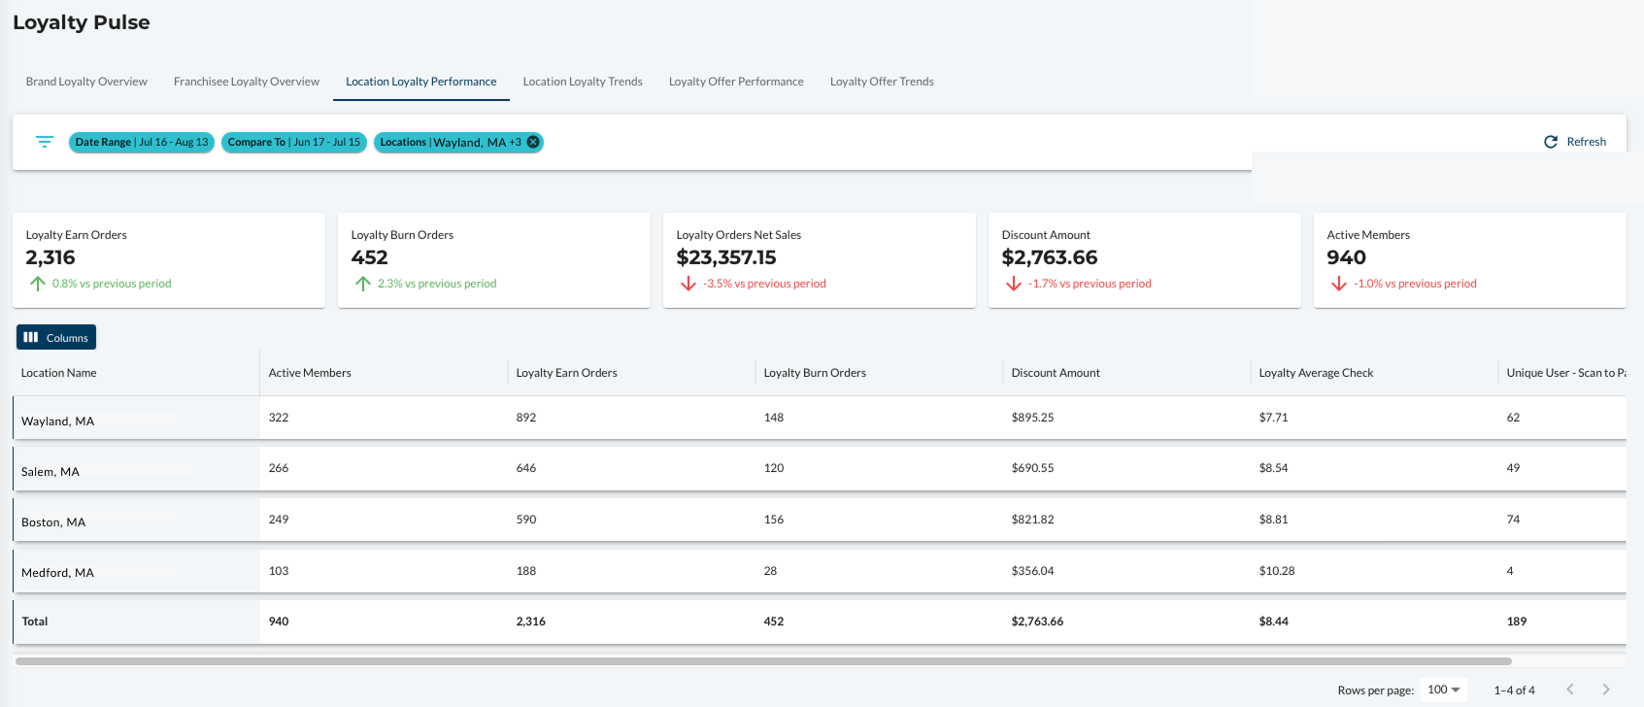1644x707 pixels.
Task: Open Franchisee Loyalty Overview tab
Action: point(247,82)
